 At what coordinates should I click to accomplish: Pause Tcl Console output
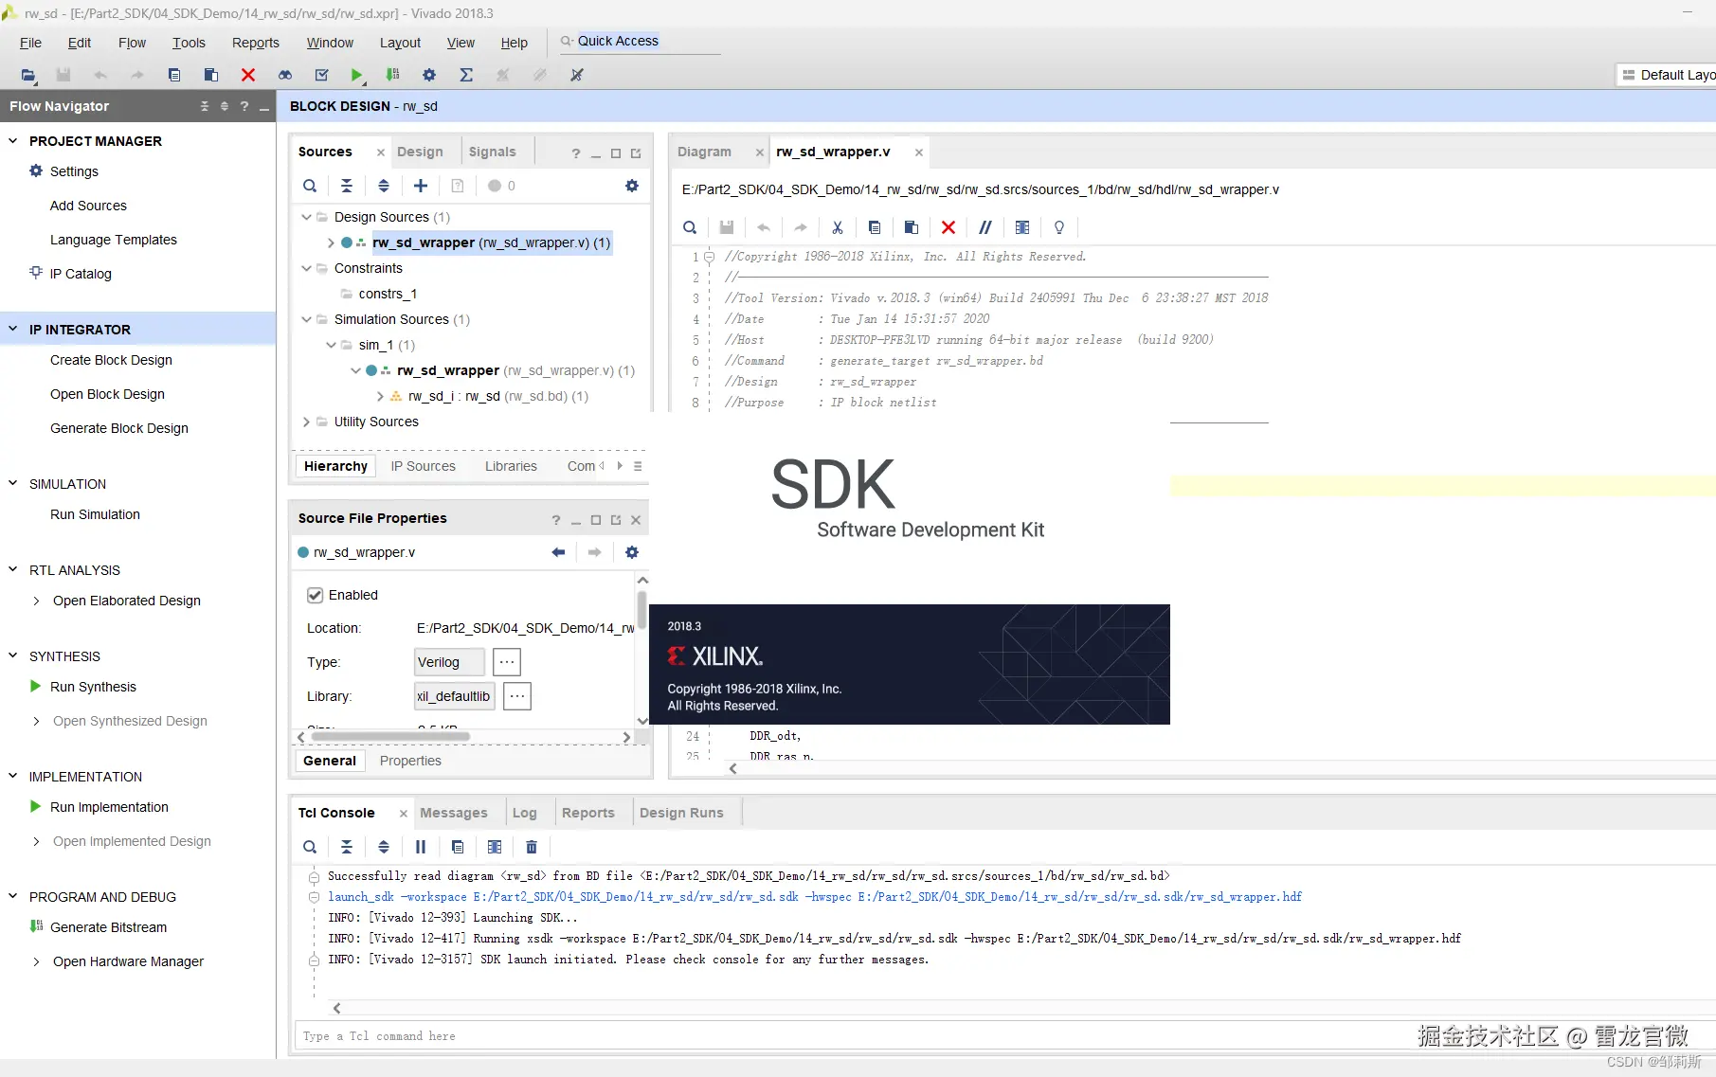click(421, 847)
